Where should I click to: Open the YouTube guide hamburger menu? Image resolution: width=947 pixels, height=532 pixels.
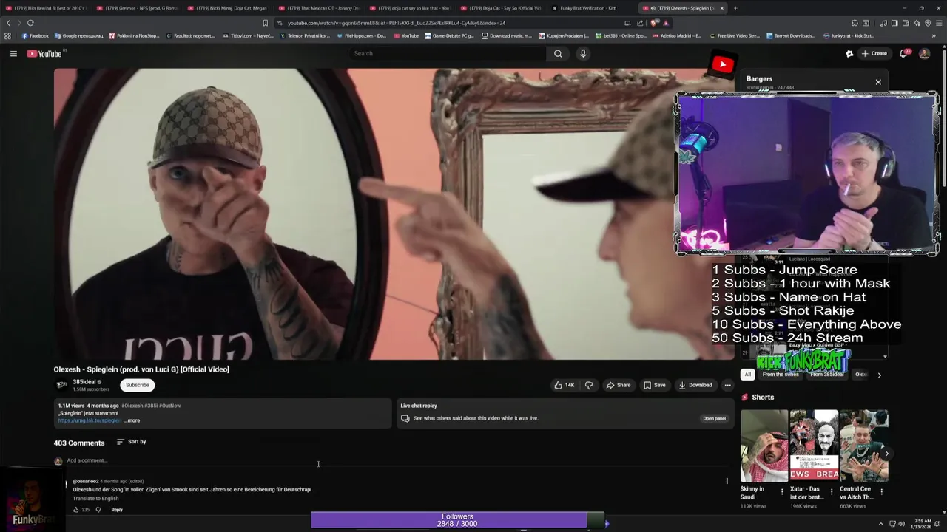click(x=13, y=53)
